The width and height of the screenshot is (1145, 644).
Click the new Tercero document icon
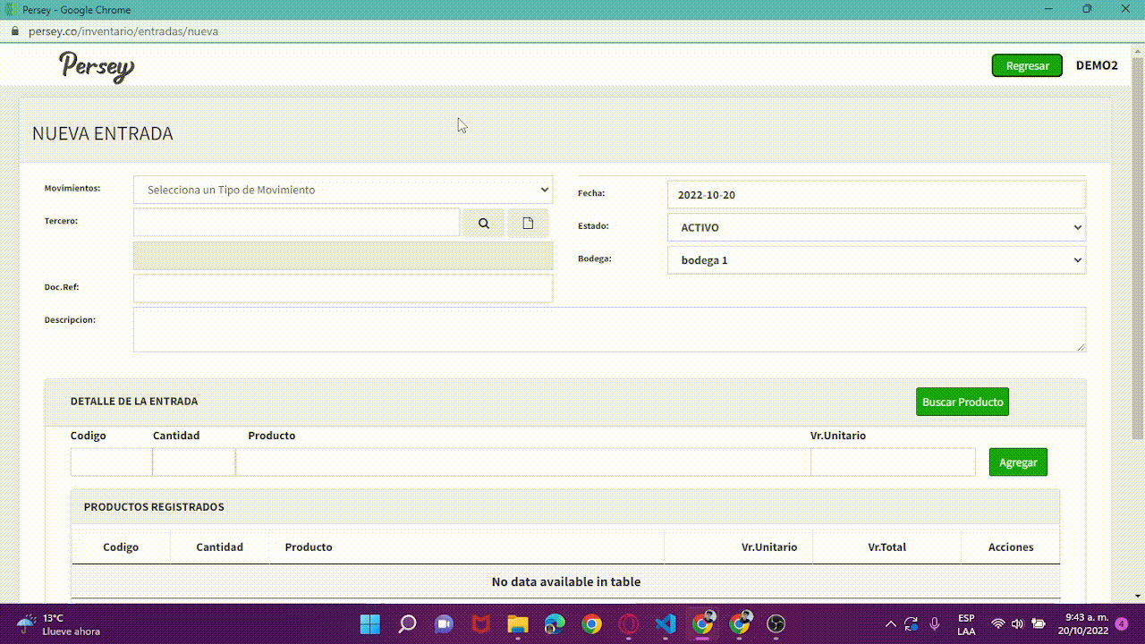[528, 223]
